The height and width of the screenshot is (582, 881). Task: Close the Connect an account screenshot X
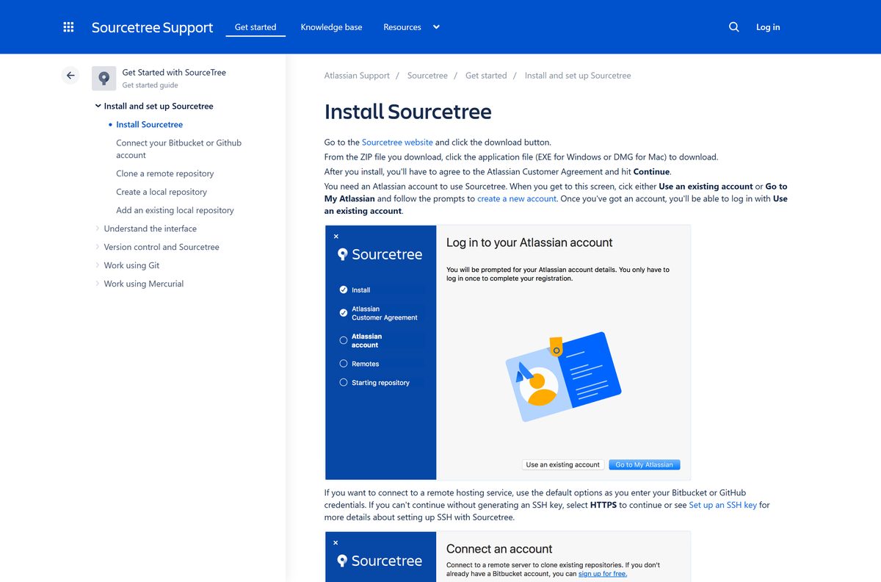pos(336,543)
